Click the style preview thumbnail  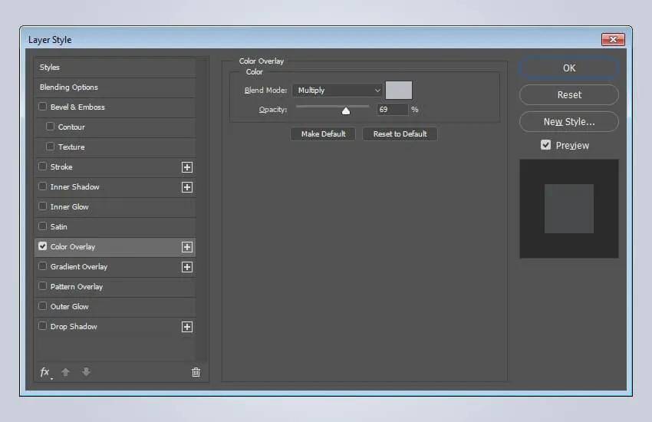[569, 209]
